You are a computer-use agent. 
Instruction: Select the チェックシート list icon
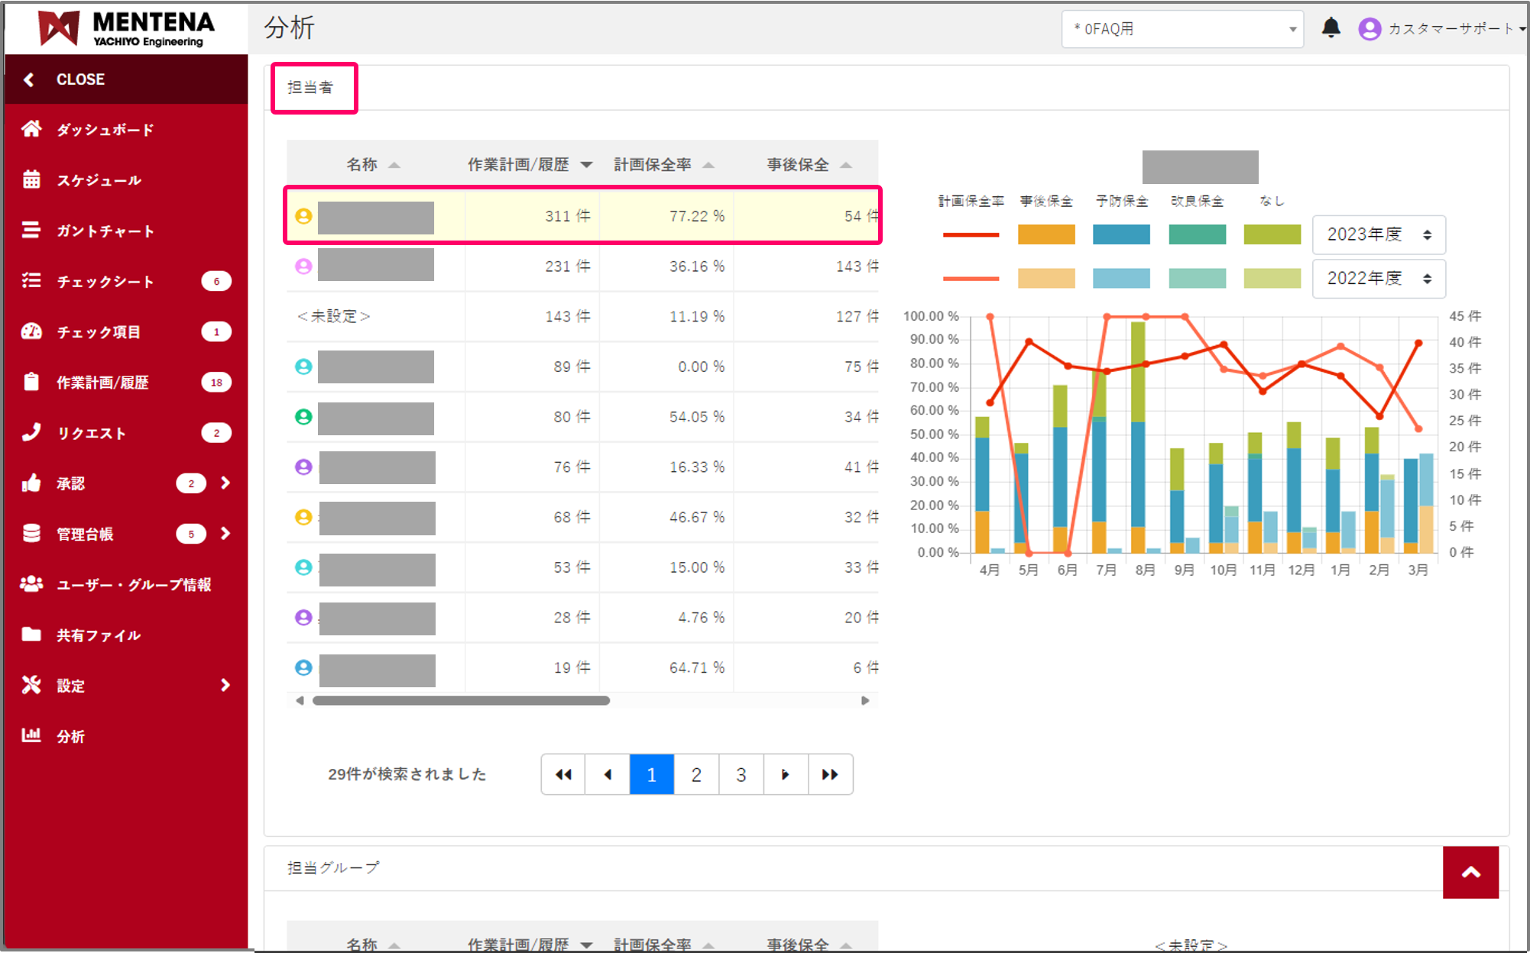coord(31,281)
